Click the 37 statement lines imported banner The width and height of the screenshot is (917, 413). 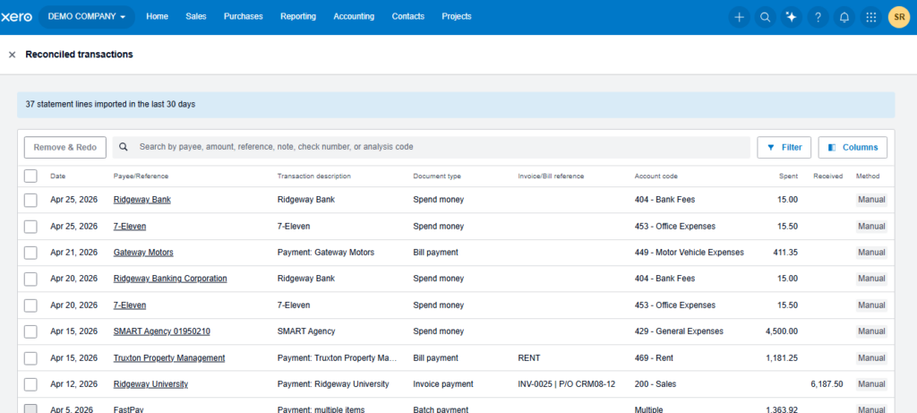point(456,105)
